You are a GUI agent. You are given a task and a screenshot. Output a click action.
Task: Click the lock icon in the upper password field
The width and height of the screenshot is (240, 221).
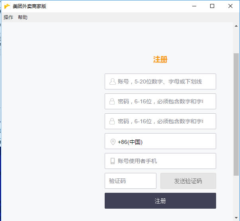click(112, 101)
